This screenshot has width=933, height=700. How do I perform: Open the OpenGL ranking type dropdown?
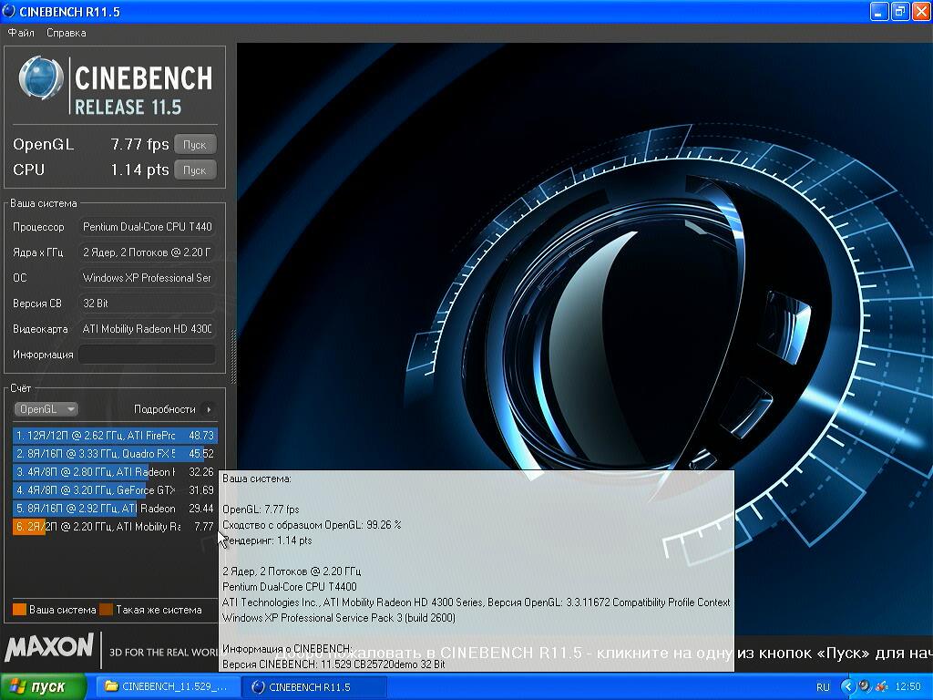coord(46,409)
